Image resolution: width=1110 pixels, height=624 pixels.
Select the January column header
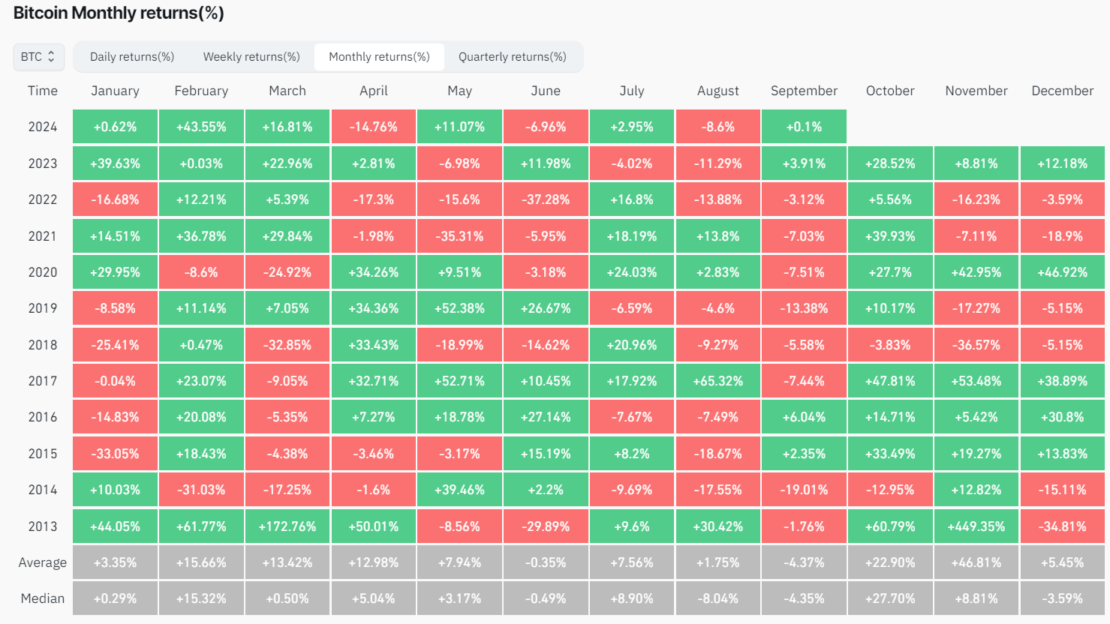tap(116, 91)
